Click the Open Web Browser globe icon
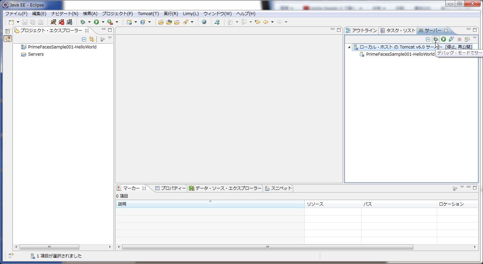The height and width of the screenshot is (264, 483). tap(204, 22)
